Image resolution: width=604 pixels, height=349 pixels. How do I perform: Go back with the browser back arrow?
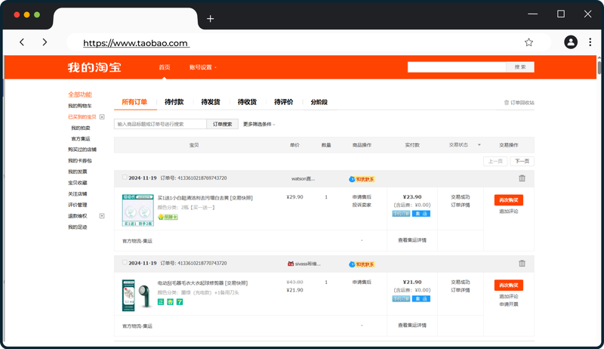pyautogui.click(x=22, y=42)
